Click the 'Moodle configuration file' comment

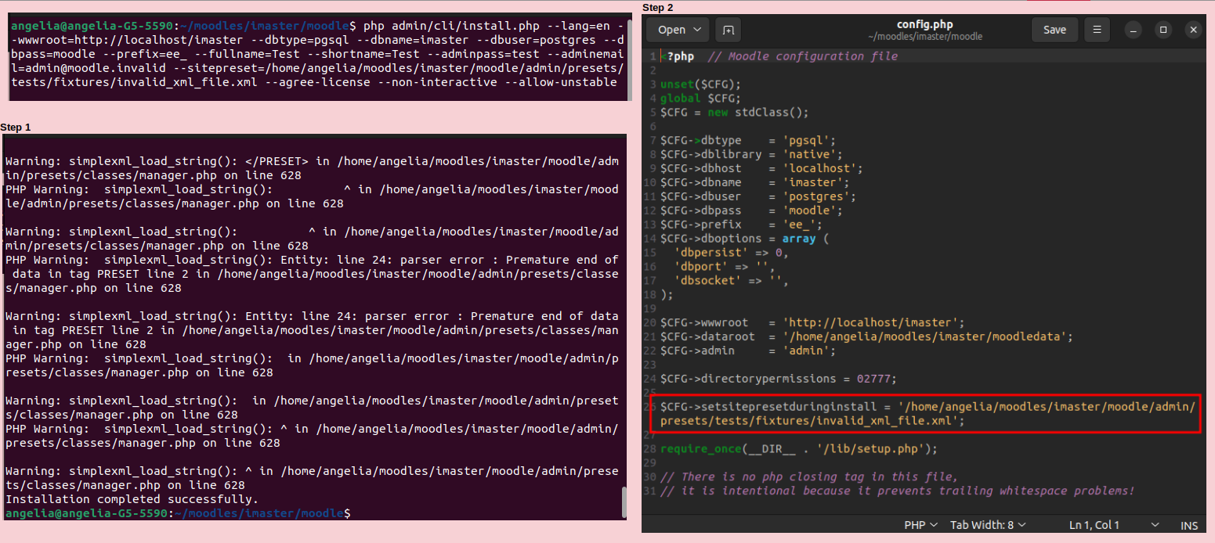[802, 56]
